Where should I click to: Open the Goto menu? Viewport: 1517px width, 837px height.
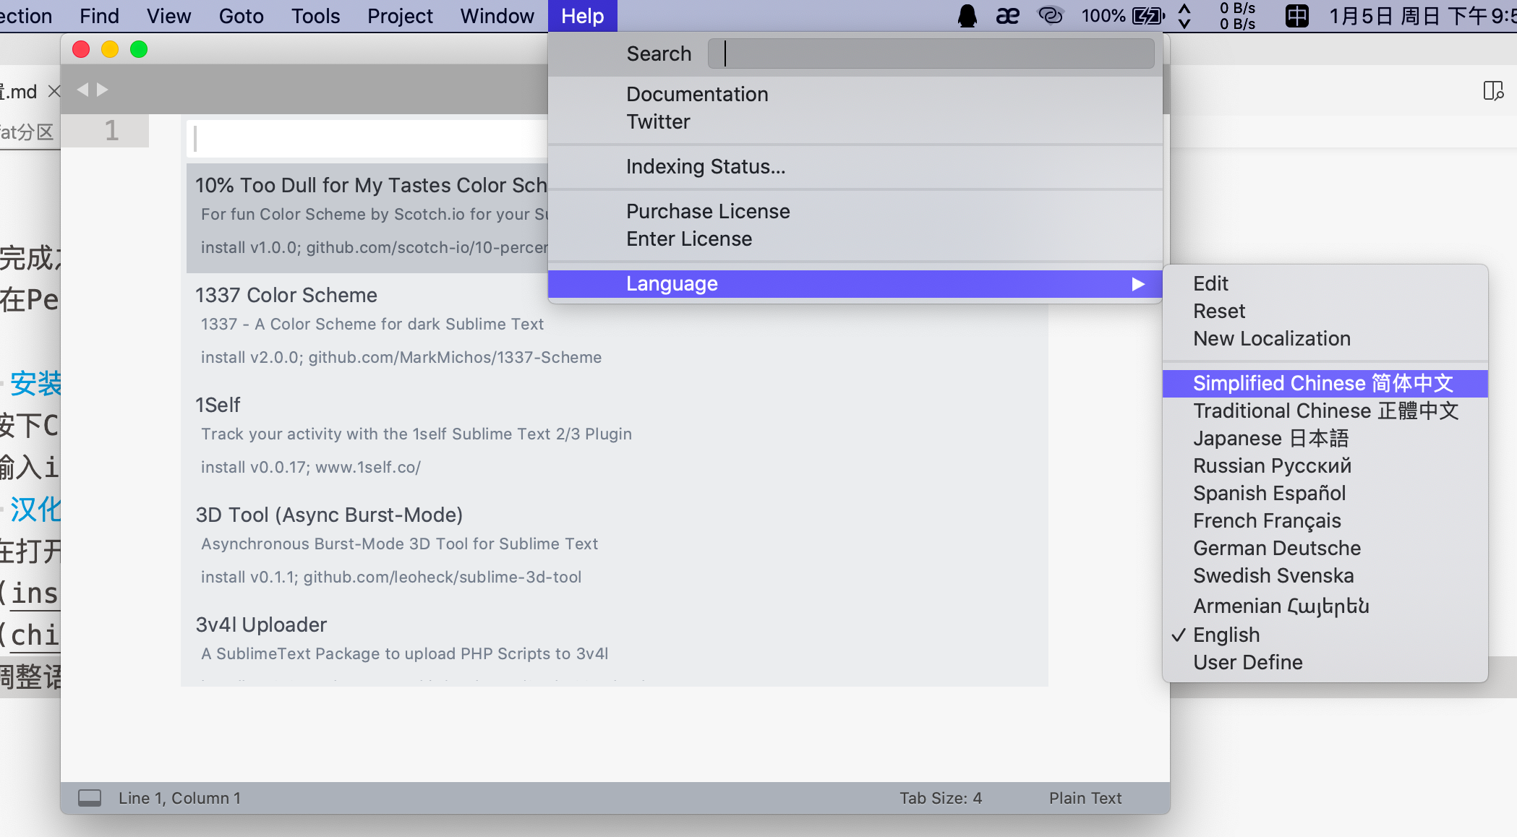[241, 16]
